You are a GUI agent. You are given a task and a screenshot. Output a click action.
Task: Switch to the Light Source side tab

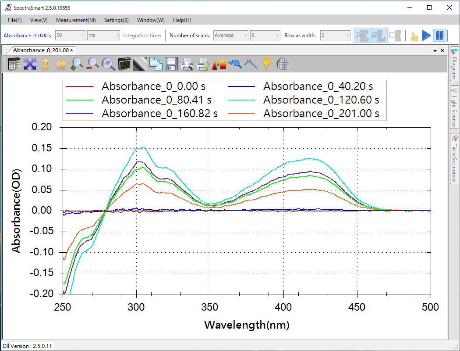click(454, 106)
